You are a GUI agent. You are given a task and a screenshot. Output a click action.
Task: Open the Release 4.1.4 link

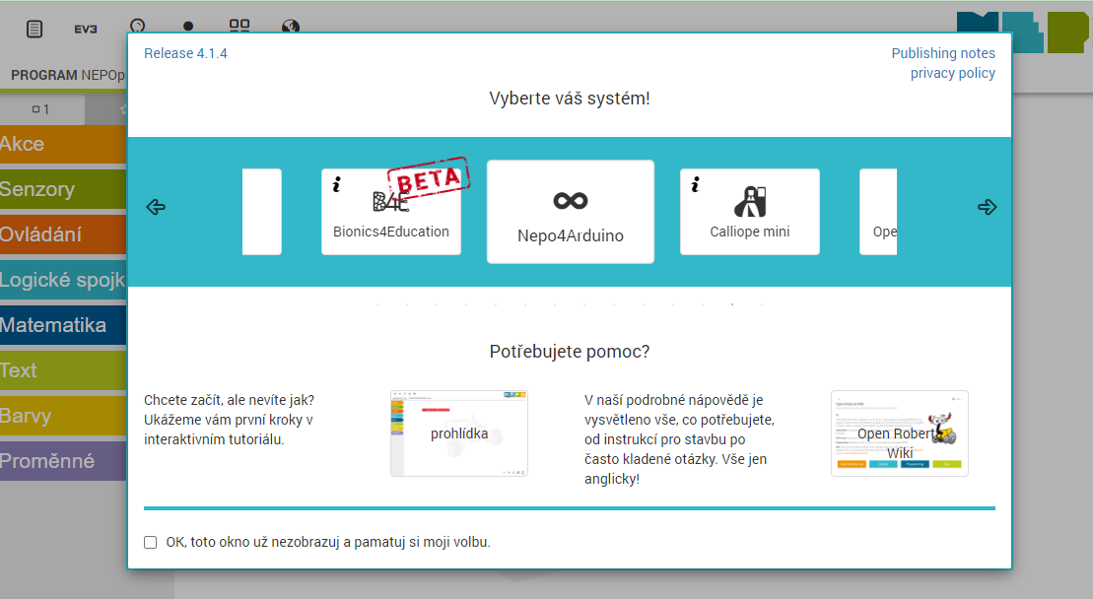185,53
